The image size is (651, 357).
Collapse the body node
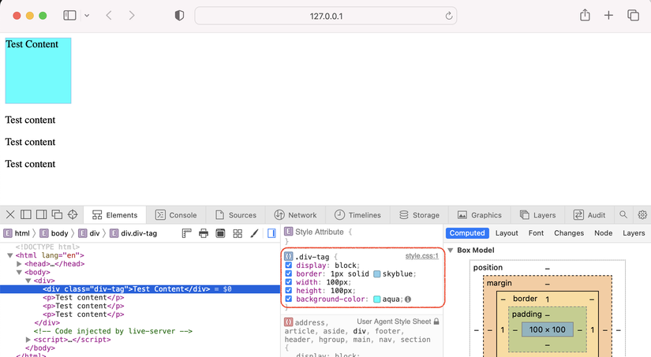(19, 272)
